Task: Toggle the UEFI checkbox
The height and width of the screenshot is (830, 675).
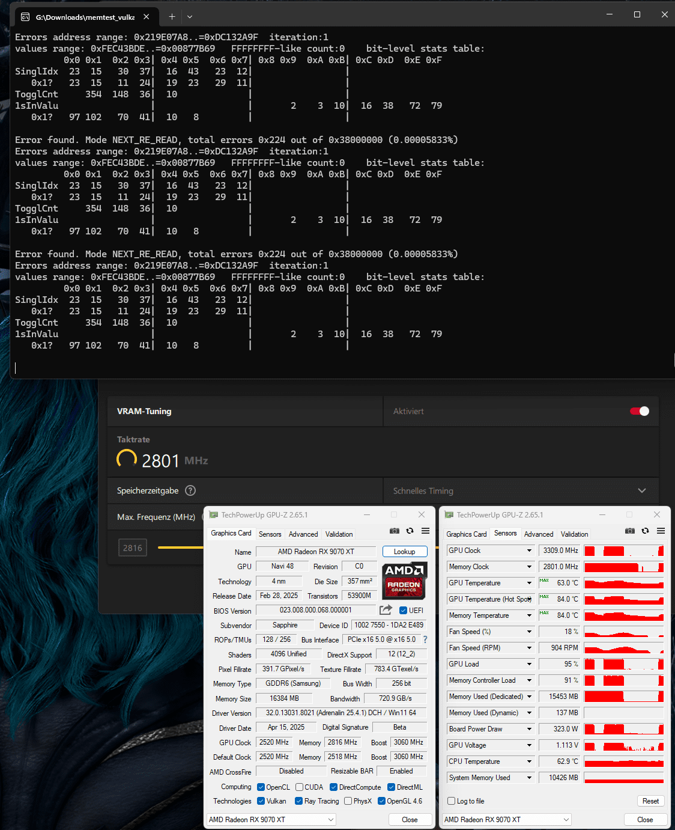Action: [x=404, y=610]
